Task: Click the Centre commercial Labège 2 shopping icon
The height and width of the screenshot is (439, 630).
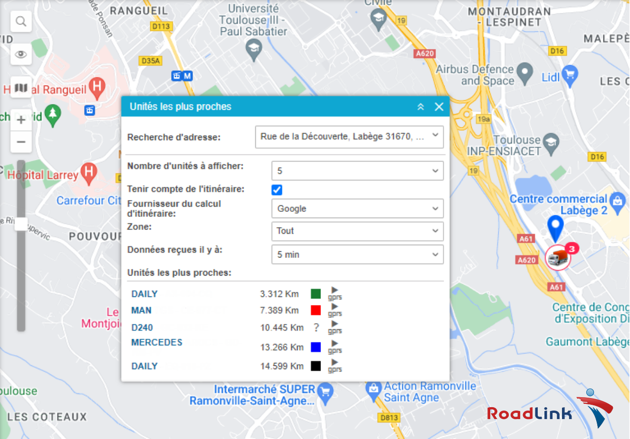Action: (x=618, y=203)
